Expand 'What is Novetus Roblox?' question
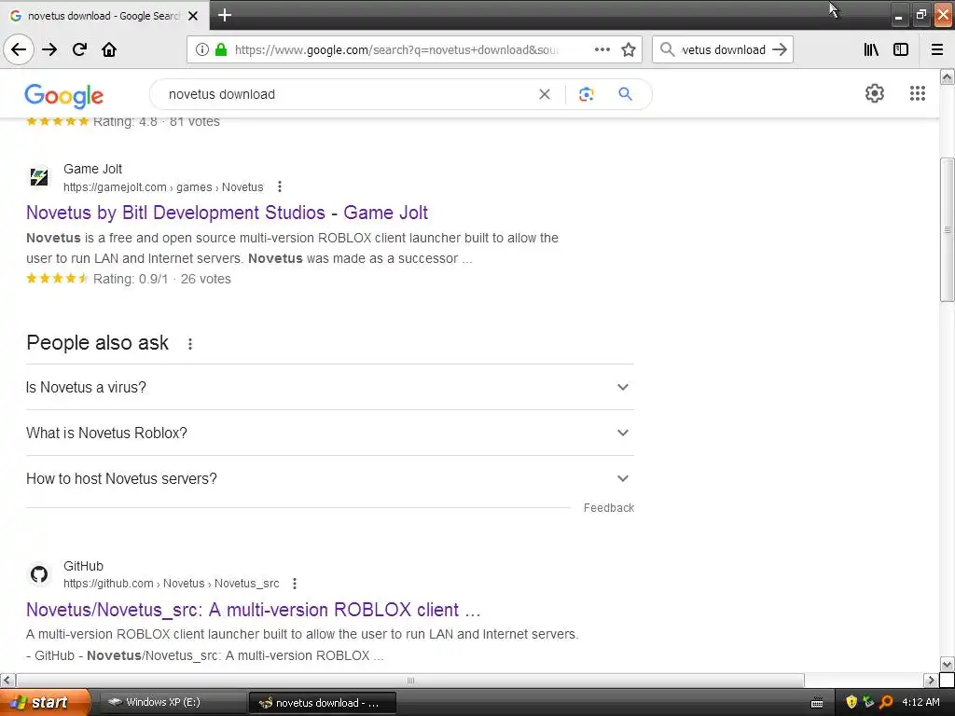This screenshot has width=955, height=716. (329, 433)
